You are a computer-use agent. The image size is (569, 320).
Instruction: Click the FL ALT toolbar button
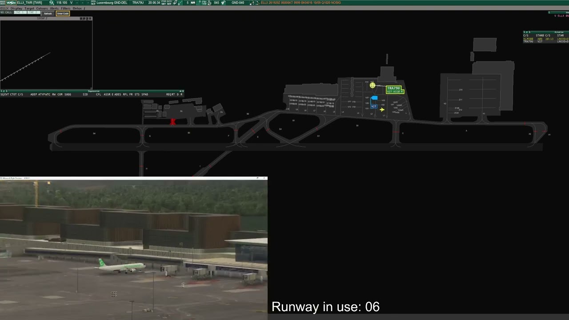(209, 3)
